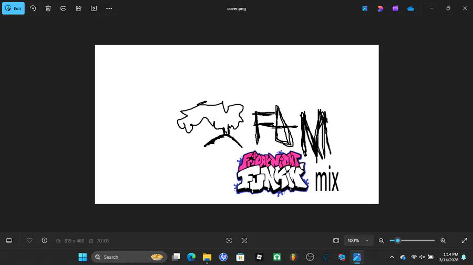Open the Clipchamp icon in the title bar
This screenshot has height=265, width=473.
click(x=395, y=8)
